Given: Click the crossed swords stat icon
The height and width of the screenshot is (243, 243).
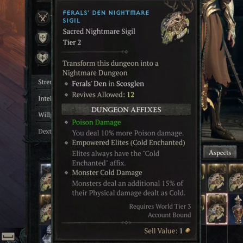Looking at the screenshot, I should click(43, 17).
